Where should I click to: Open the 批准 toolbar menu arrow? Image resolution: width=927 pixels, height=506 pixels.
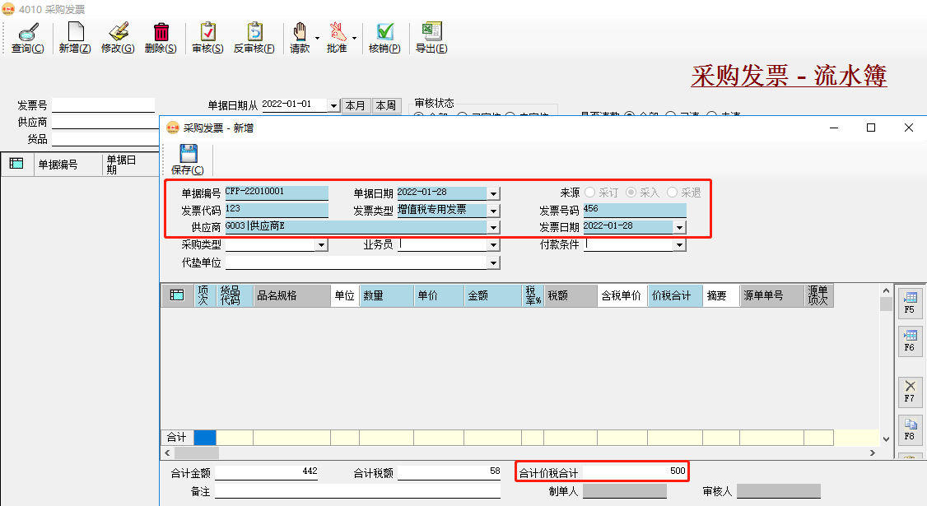coord(354,38)
